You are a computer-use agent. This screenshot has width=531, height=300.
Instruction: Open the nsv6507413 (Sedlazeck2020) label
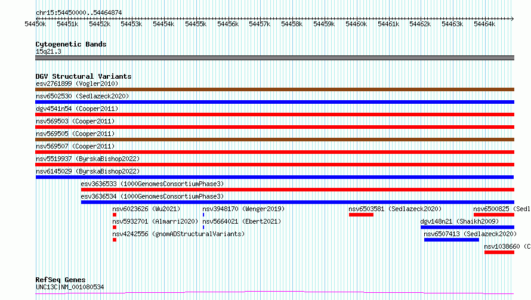(470, 234)
